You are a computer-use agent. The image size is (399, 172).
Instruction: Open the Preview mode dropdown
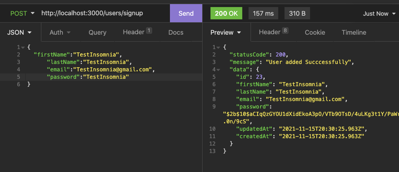[x=225, y=32]
